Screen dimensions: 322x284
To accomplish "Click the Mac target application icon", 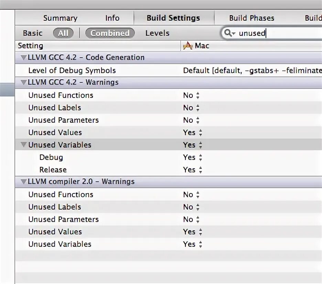I will (x=188, y=46).
